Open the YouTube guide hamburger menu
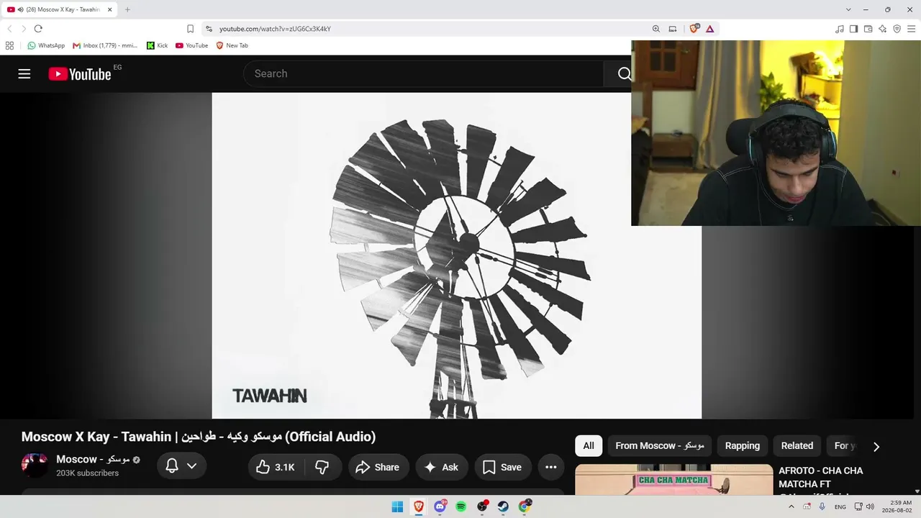 point(24,73)
